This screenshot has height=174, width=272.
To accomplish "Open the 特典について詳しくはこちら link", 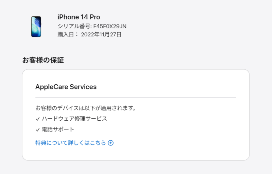I will [74, 143].
